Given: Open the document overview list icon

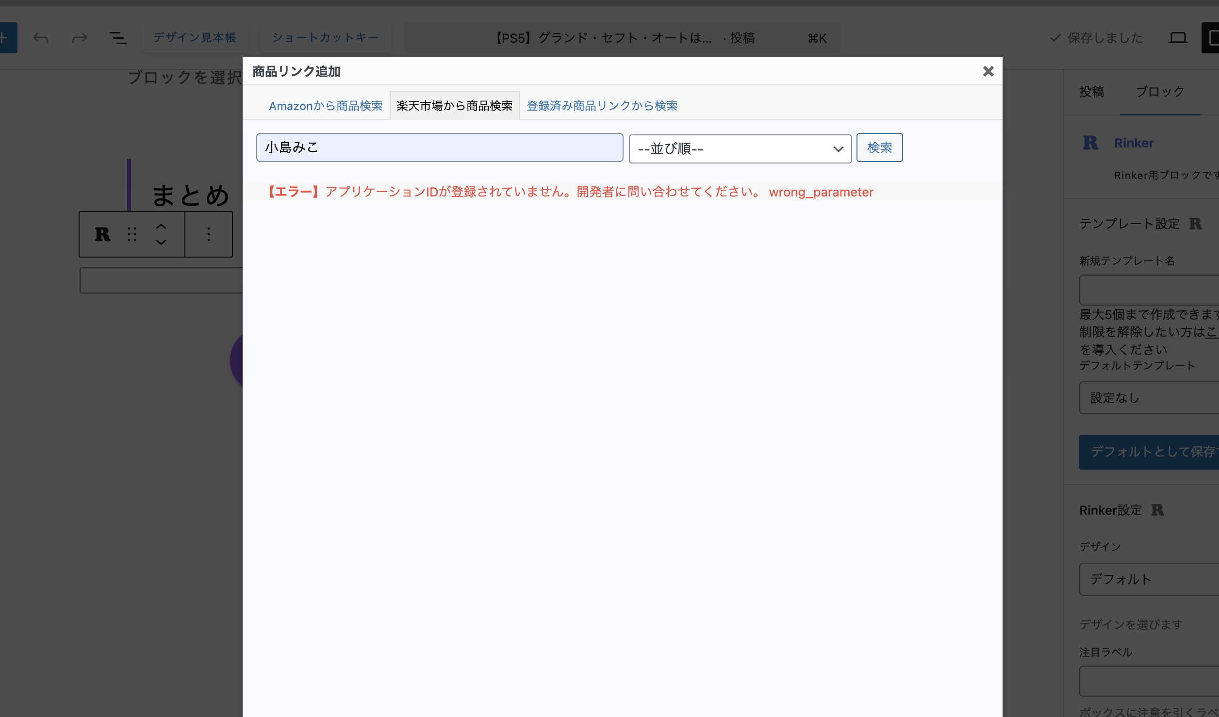Looking at the screenshot, I should pyautogui.click(x=118, y=38).
